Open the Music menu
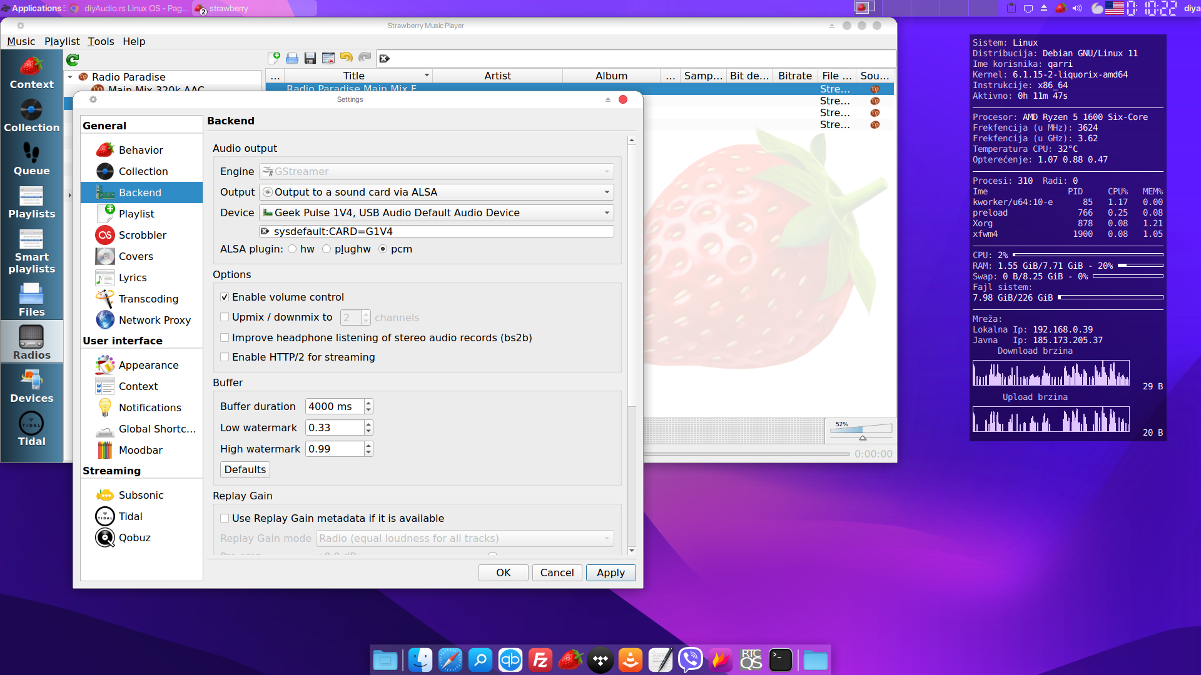Image resolution: width=1201 pixels, height=675 pixels. (21, 41)
